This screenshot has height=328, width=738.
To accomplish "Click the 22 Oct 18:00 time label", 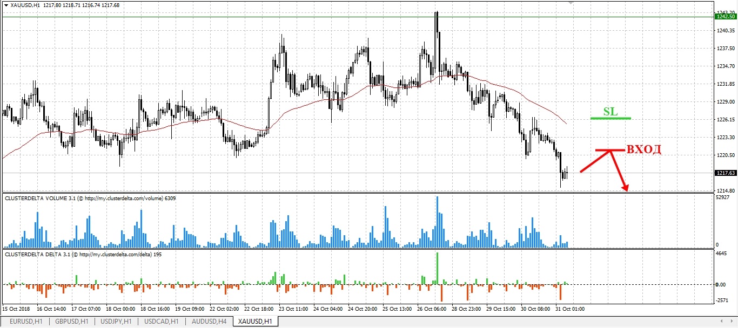I will pyautogui.click(x=259, y=309).
